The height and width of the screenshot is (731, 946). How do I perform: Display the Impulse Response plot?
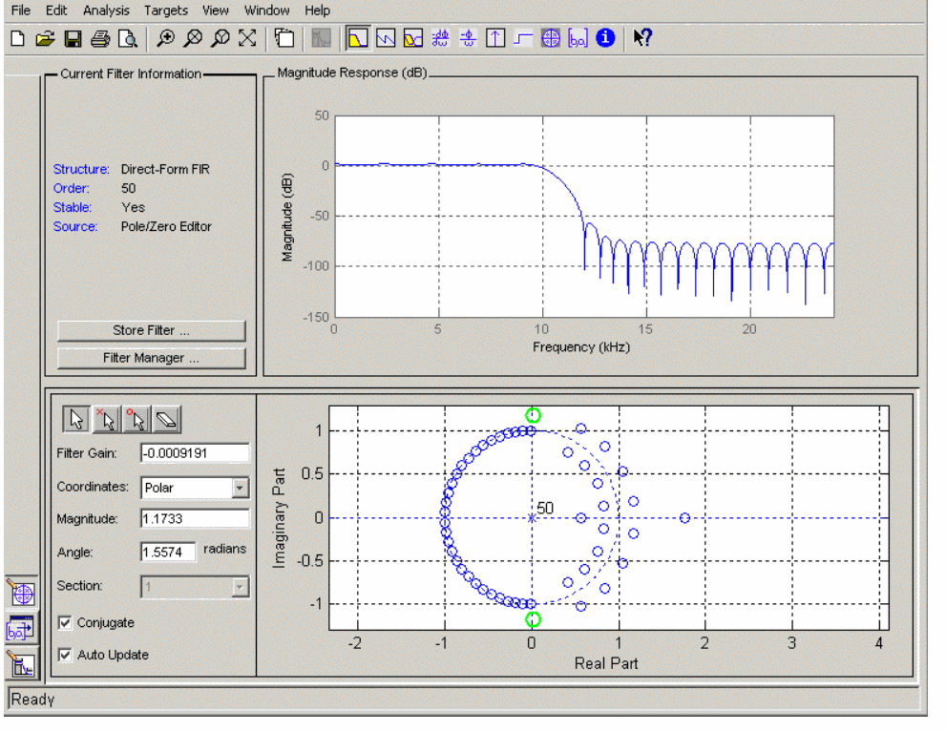click(x=495, y=38)
